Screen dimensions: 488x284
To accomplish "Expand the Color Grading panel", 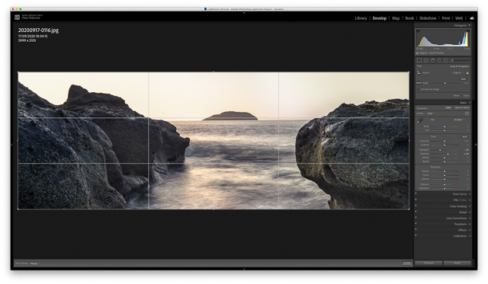I will (470, 206).
